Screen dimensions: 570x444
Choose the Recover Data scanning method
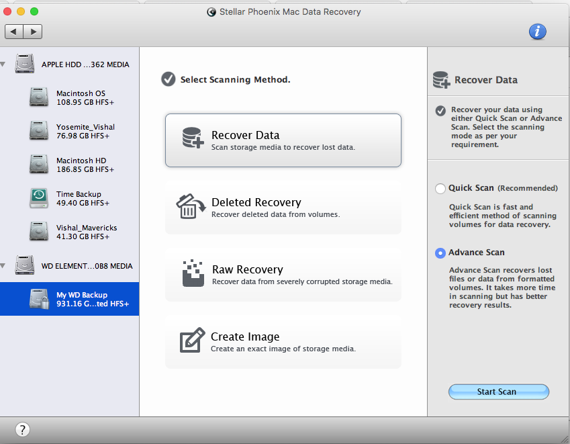(283, 140)
